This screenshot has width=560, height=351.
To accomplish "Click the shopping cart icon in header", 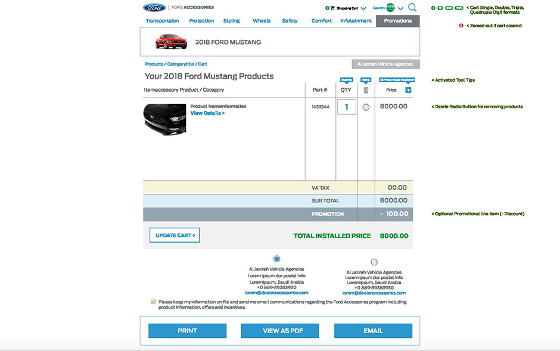I will (x=332, y=8).
